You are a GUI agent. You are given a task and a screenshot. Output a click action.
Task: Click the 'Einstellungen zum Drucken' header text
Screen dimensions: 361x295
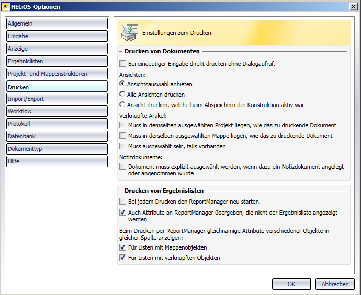(x=177, y=33)
